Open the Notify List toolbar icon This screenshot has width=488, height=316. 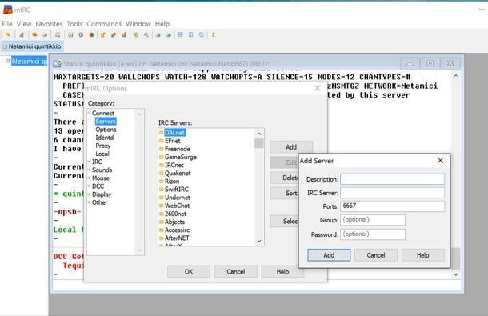click(x=158, y=35)
